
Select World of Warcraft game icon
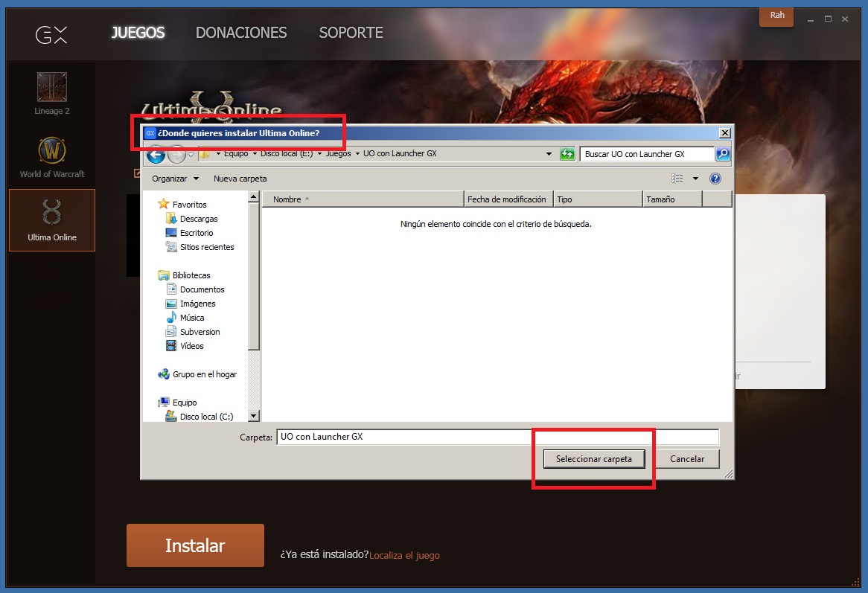tap(52, 150)
